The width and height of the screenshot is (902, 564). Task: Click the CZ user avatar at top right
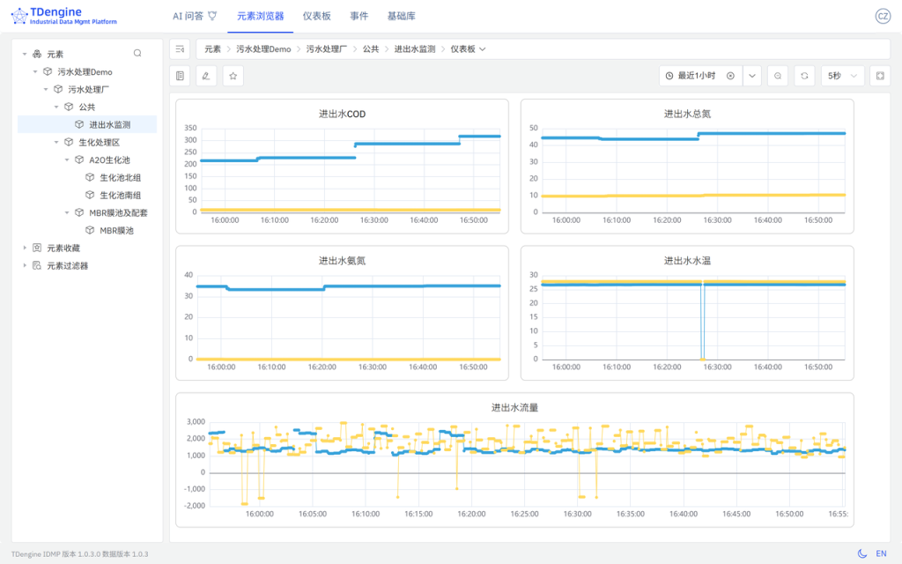coord(884,15)
